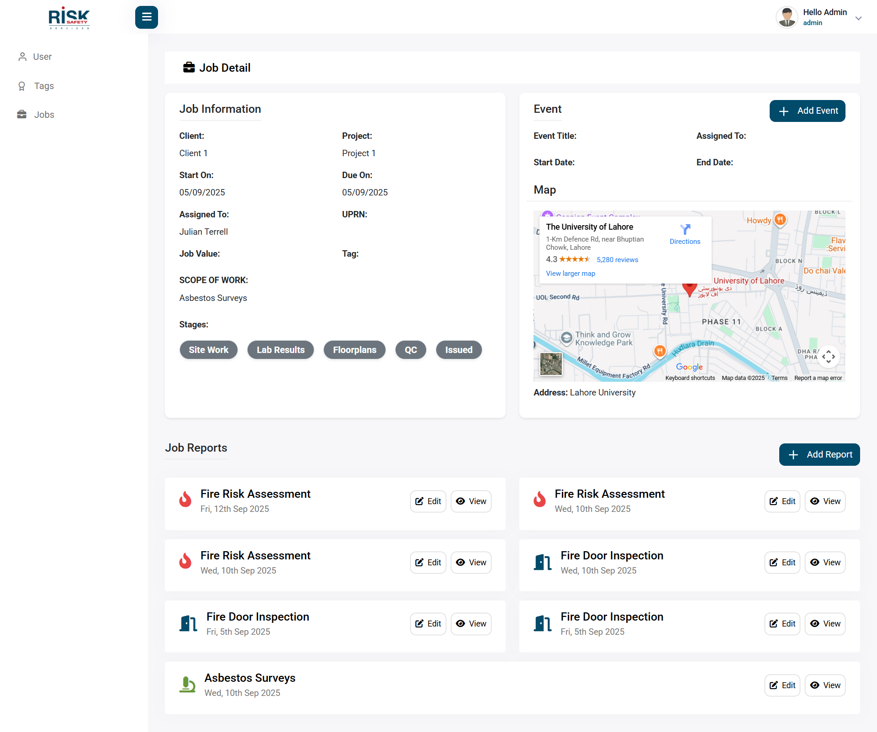The width and height of the screenshot is (877, 732).
Task: Open the Tags sidebar menu item
Action: tap(44, 86)
